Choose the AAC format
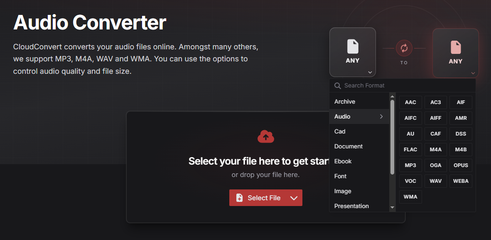 click(410, 102)
